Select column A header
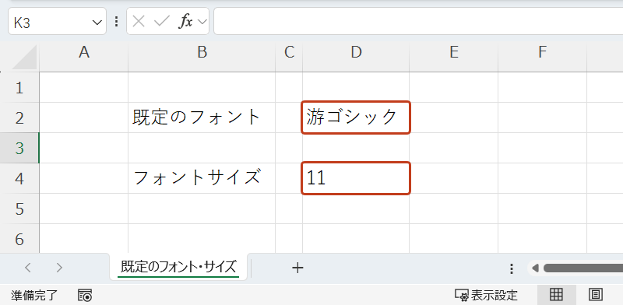 click(84, 52)
